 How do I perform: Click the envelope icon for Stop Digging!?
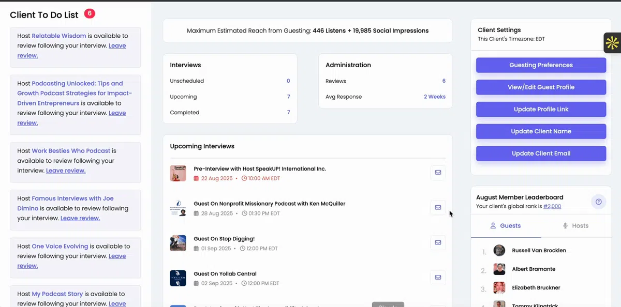(x=438, y=242)
